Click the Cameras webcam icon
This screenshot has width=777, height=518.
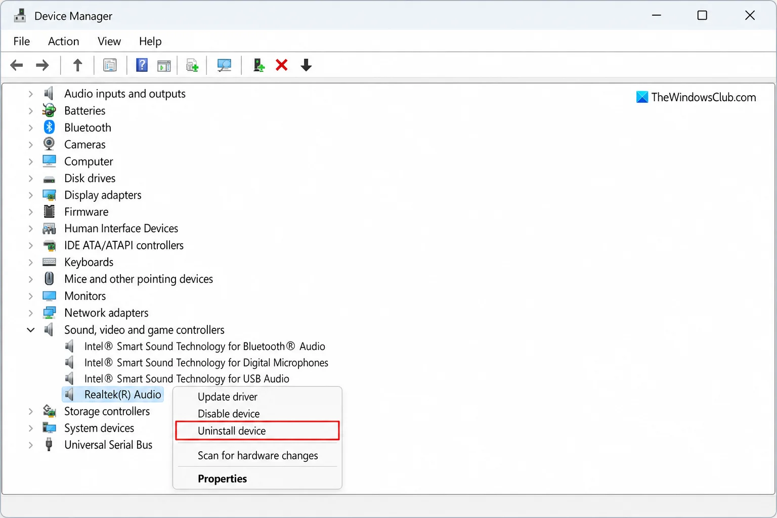tap(49, 144)
